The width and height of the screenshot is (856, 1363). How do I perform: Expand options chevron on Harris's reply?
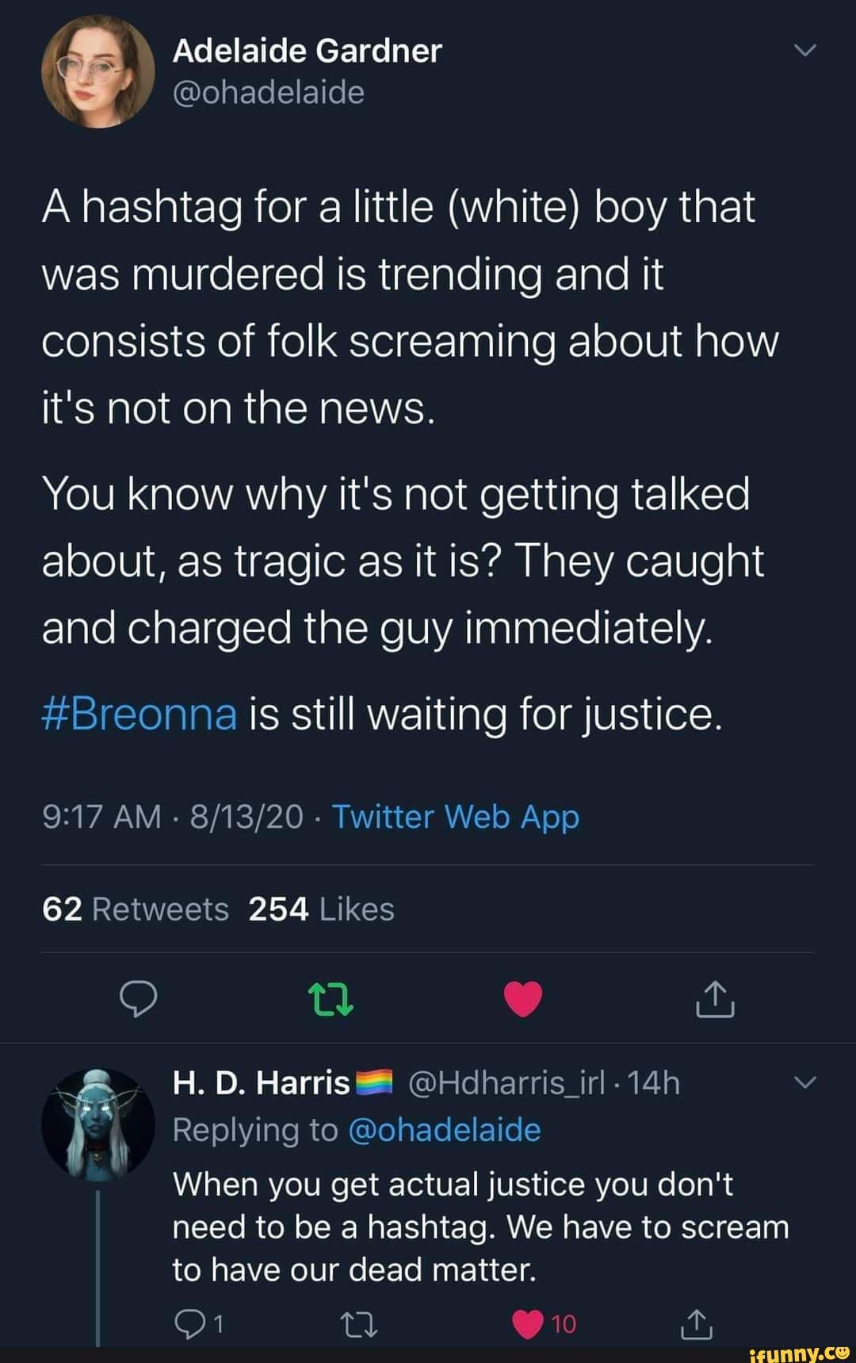click(x=804, y=1083)
